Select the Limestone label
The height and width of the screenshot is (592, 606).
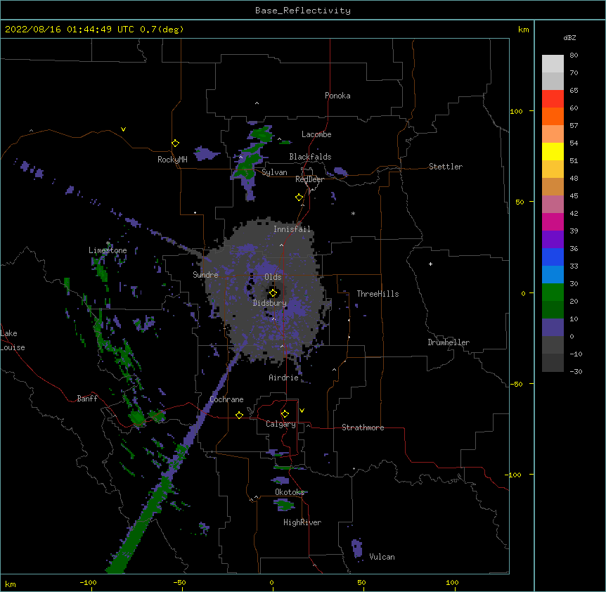tap(108, 250)
